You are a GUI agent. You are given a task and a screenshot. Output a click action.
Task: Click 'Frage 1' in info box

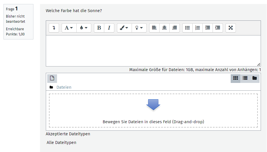coord(12,9)
